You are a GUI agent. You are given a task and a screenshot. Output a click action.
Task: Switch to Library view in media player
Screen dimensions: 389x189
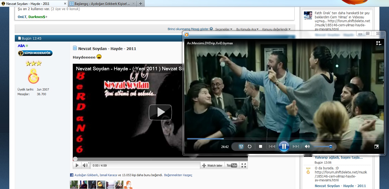379,43
